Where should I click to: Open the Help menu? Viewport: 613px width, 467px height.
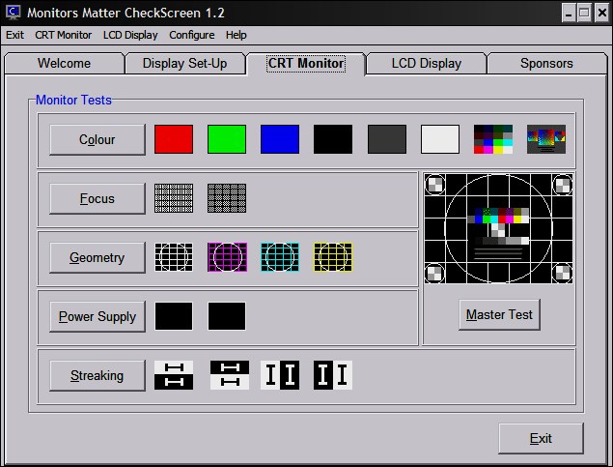click(237, 35)
